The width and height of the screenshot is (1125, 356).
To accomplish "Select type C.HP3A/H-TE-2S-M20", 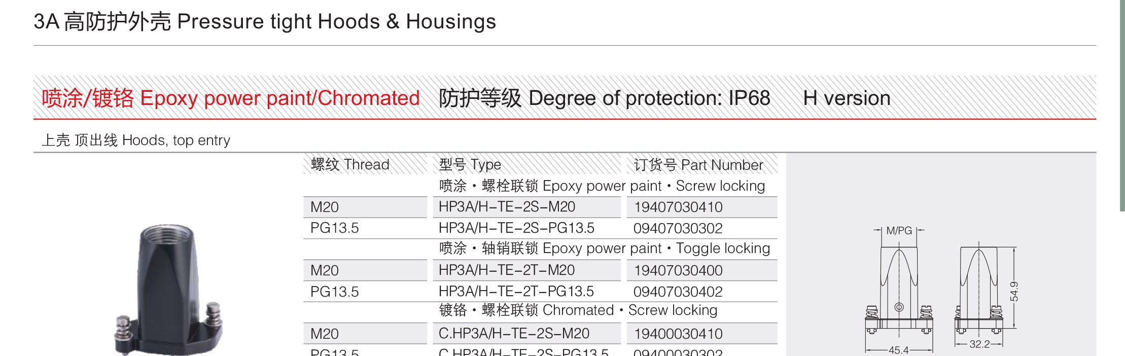I will pos(514,334).
